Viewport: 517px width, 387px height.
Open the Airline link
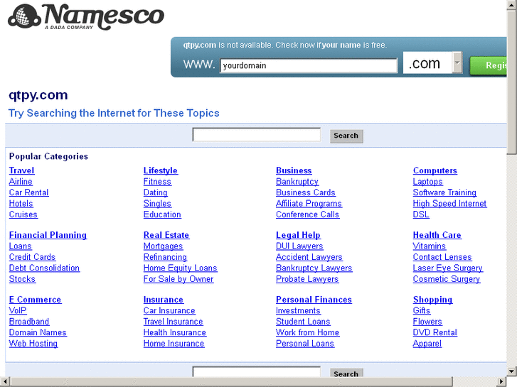(x=21, y=182)
